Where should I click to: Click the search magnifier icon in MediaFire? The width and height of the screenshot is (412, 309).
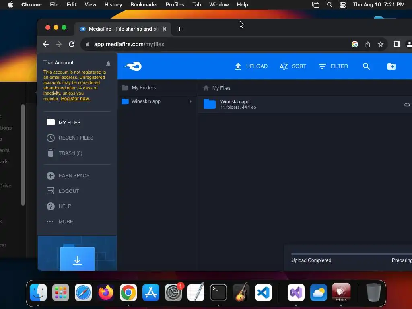pos(366,66)
